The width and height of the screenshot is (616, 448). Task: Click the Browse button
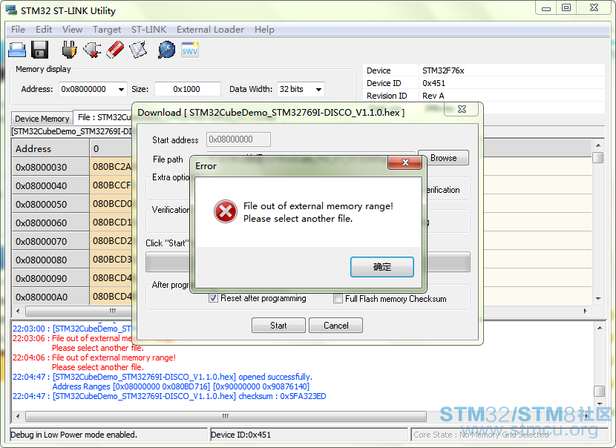click(x=444, y=158)
